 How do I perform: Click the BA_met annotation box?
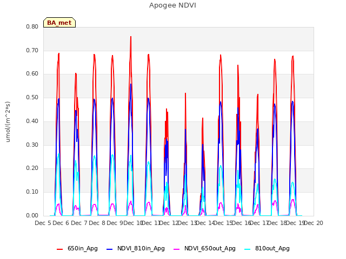59,23
